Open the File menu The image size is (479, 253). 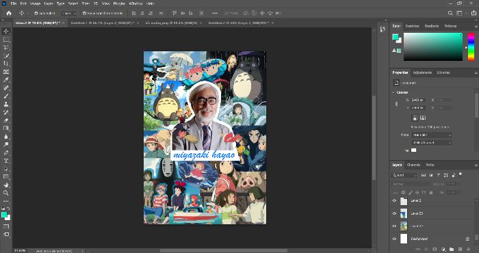tap(14, 3)
